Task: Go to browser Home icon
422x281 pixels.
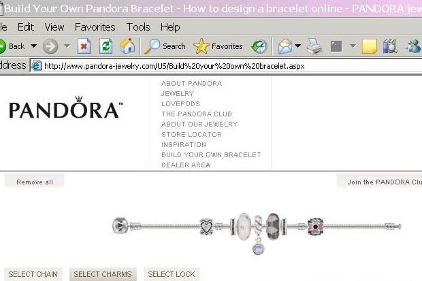Action: [127, 46]
